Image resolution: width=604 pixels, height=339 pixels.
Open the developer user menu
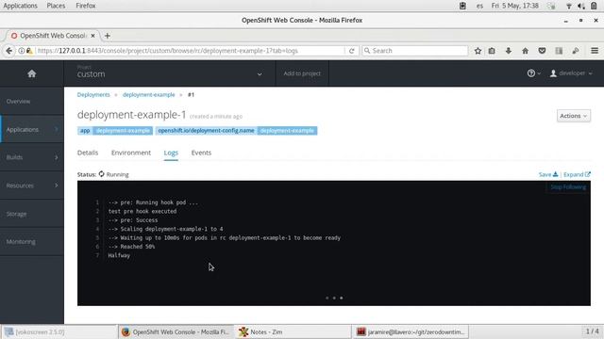(x=571, y=73)
